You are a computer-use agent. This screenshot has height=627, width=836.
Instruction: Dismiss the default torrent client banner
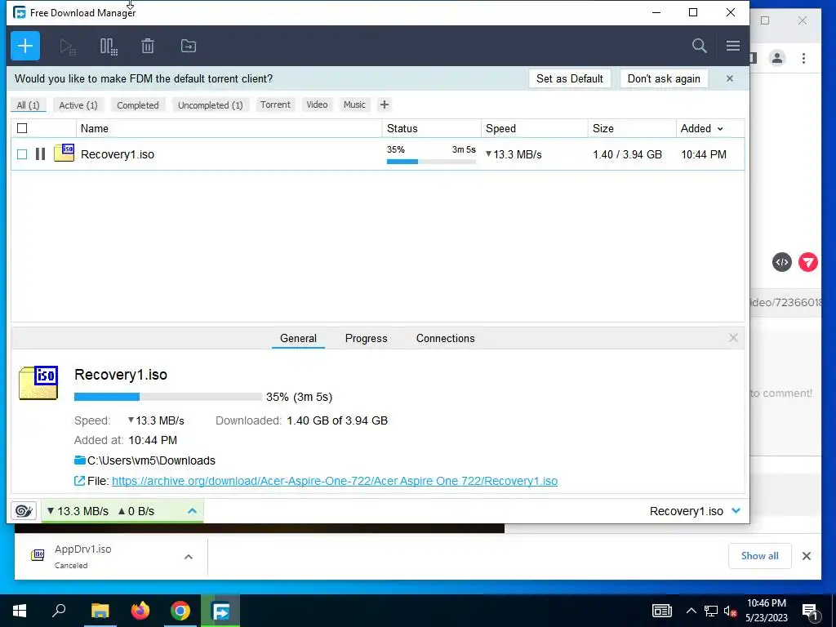[x=730, y=78]
